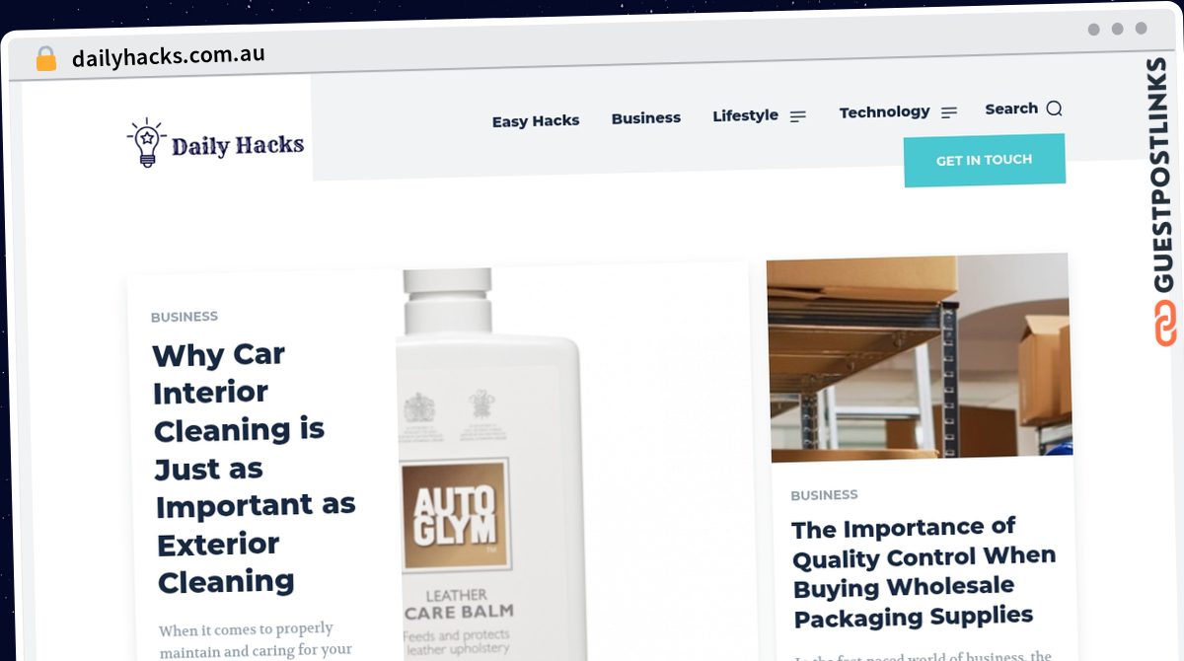Open the Quality Control Wholesale Packaging headline
The image size is (1184, 661).
(x=925, y=572)
